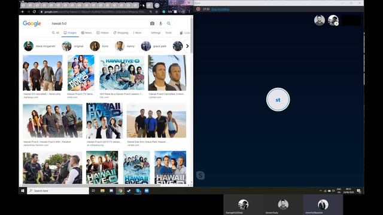Click the Google logo
Screen dimensions: 383x215
pyautogui.click(x=32, y=23)
